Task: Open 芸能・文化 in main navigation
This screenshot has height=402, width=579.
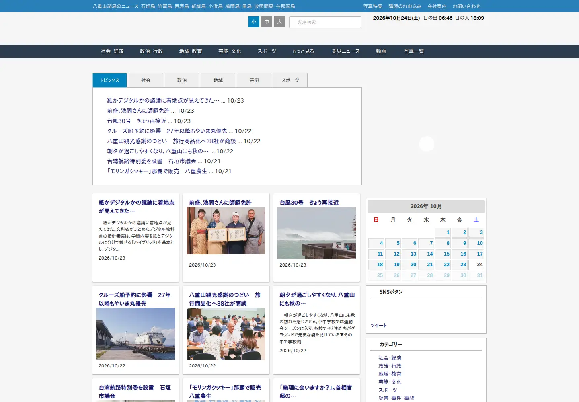Action: [x=230, y=51]
